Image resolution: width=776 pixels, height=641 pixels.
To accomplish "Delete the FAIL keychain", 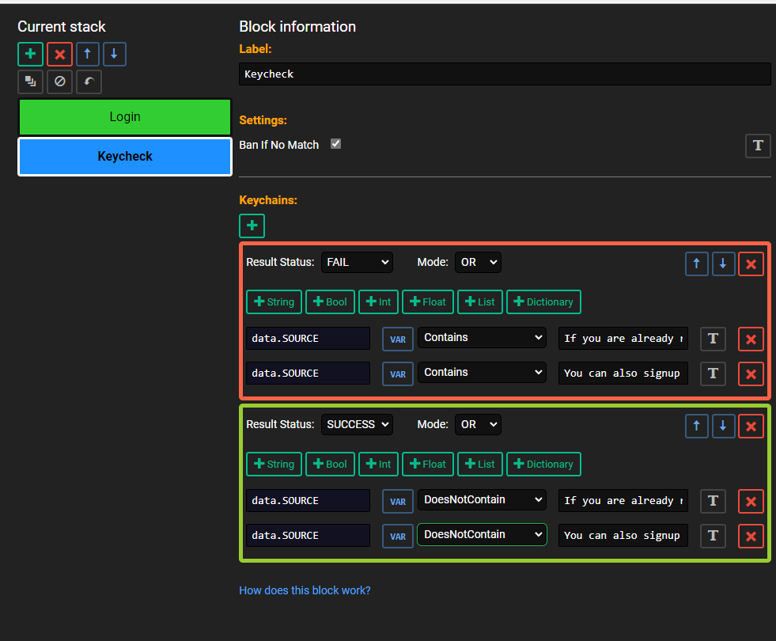I will 751,264.
